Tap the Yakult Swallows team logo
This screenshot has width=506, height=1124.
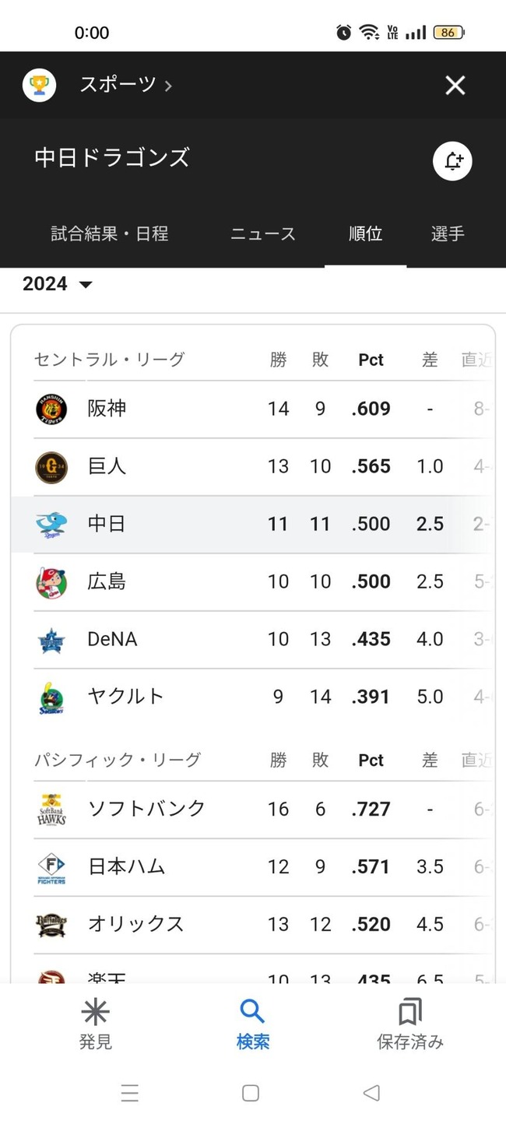tap(51, 697)
